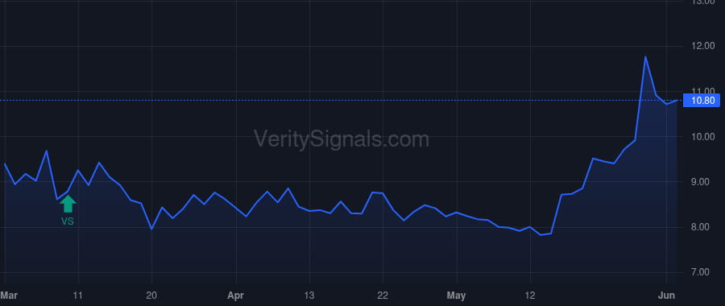Click the Mar label on the time axis
This screenshot has height=306, width=725.
tap(8, 296)
